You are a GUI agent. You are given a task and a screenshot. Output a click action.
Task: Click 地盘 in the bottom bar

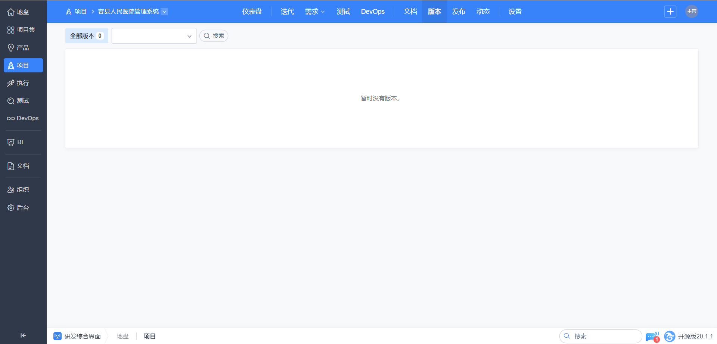[122, 336]
